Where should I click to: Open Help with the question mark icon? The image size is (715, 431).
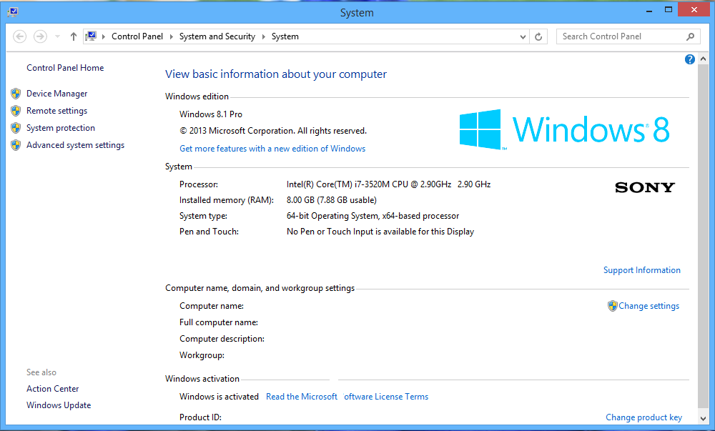click(690, 59)
